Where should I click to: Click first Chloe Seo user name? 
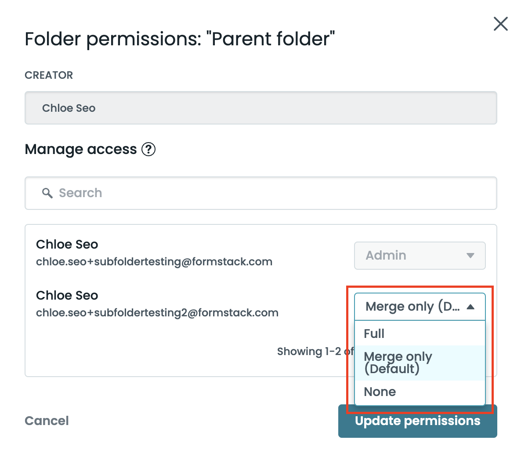tap(67, 245)
